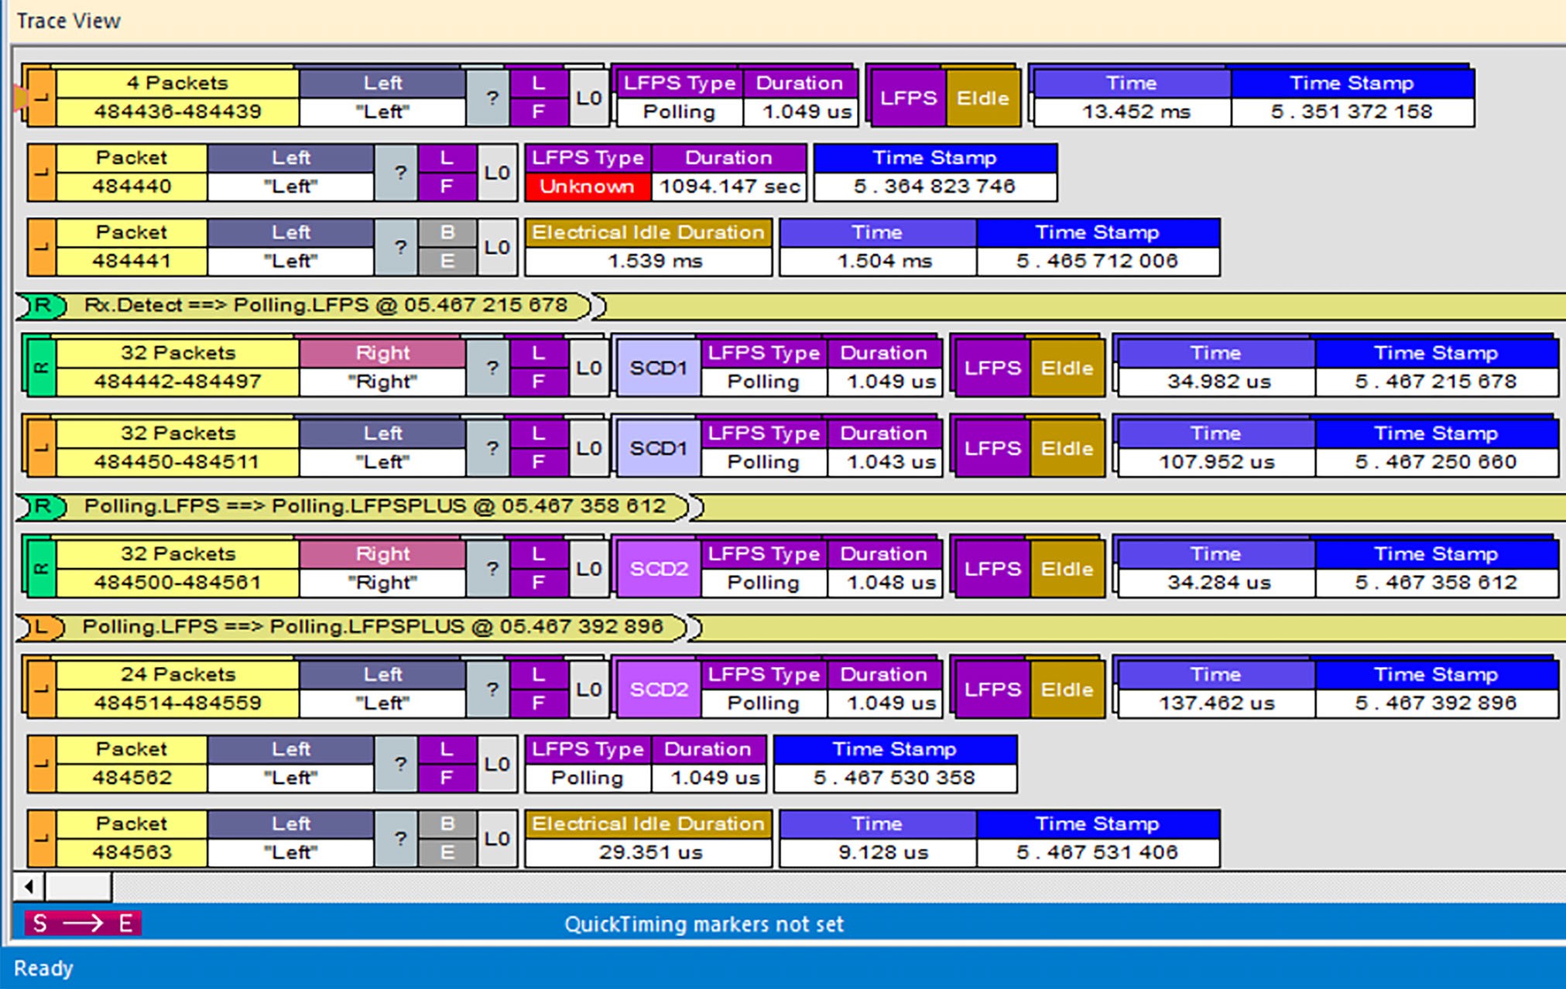The width and height of the screenshot is (1566, 989).
Task: Click the Electrical Idle Duration 1.539 ms cell
Action: pyautogui.click(x=649, y=248)
